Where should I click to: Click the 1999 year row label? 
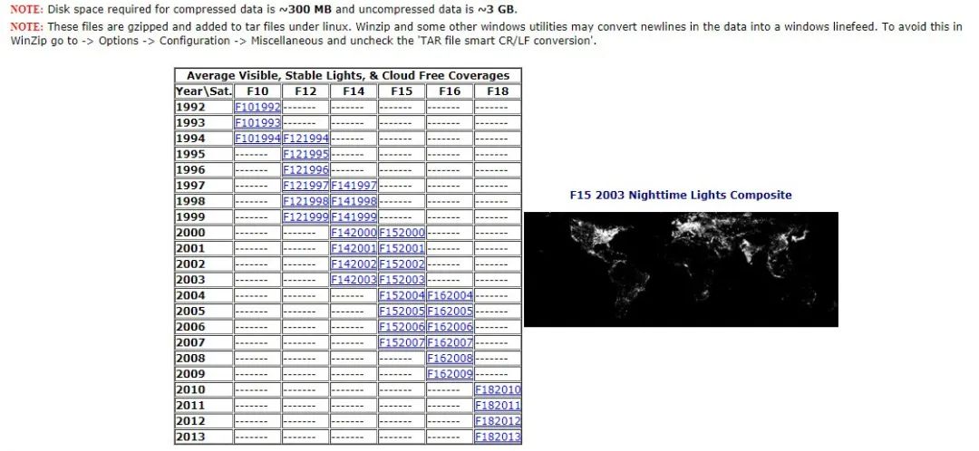(190, 216)
